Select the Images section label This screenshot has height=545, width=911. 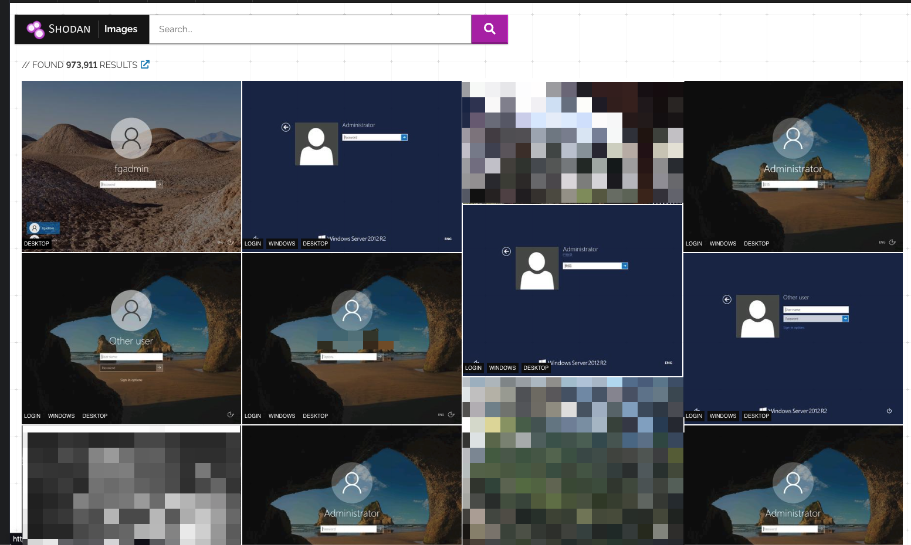[121, 29]
